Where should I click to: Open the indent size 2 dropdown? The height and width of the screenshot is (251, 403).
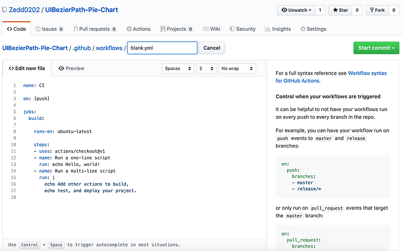[x=206, y=68]
